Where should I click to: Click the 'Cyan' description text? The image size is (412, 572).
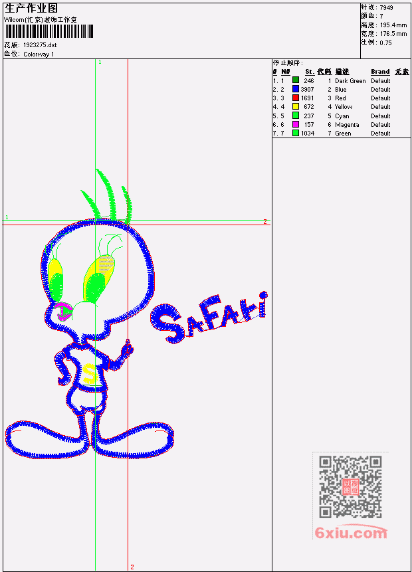[342, 116]
